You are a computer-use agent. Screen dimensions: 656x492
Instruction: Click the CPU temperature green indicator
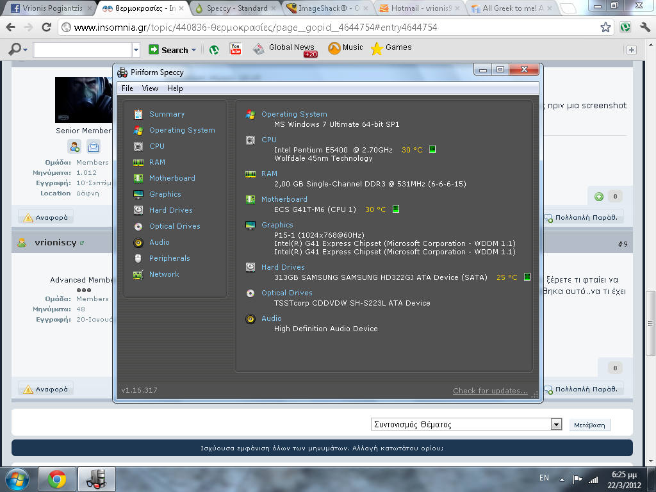pyautogui.click(x=432, y=149)
